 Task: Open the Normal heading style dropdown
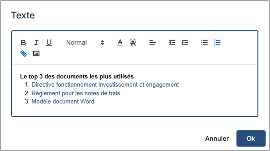pos(85,43)
